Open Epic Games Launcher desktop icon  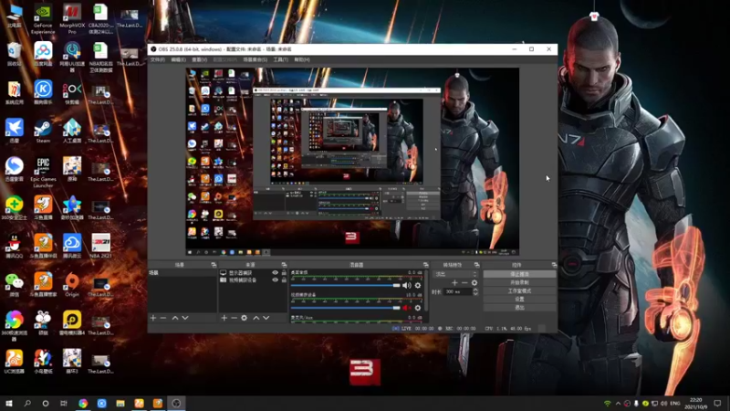(x=43, y=172)
